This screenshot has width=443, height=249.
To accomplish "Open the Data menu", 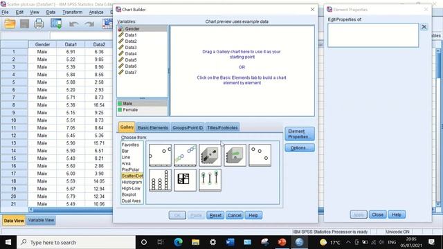I will [51, 12].
